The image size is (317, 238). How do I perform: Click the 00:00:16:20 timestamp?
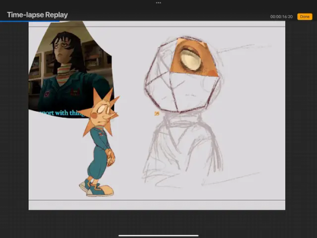(281, 17)
